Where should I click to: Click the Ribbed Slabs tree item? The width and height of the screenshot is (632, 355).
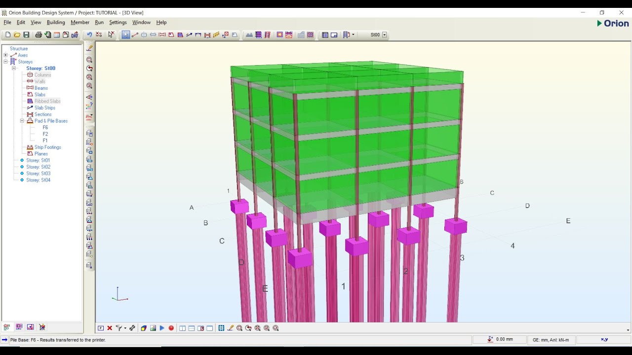(x=47, y=101)
